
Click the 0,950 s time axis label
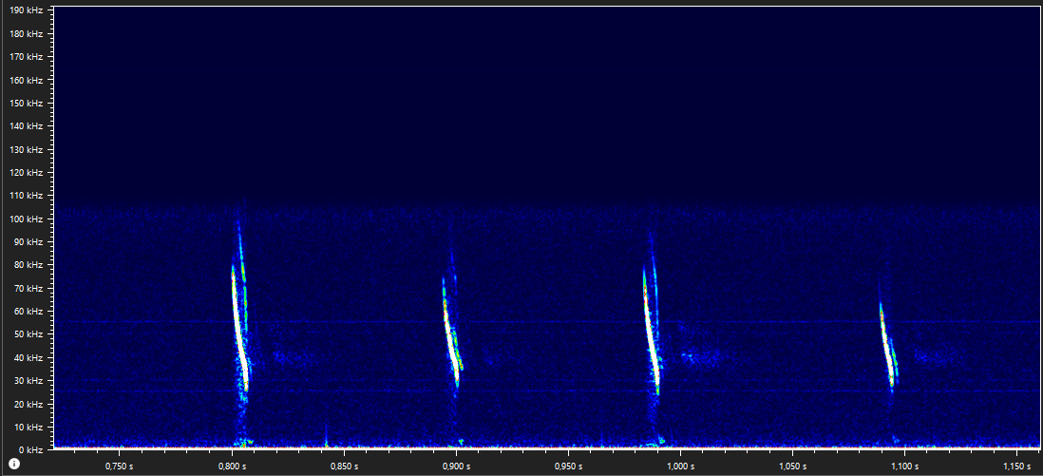point(567,466)
